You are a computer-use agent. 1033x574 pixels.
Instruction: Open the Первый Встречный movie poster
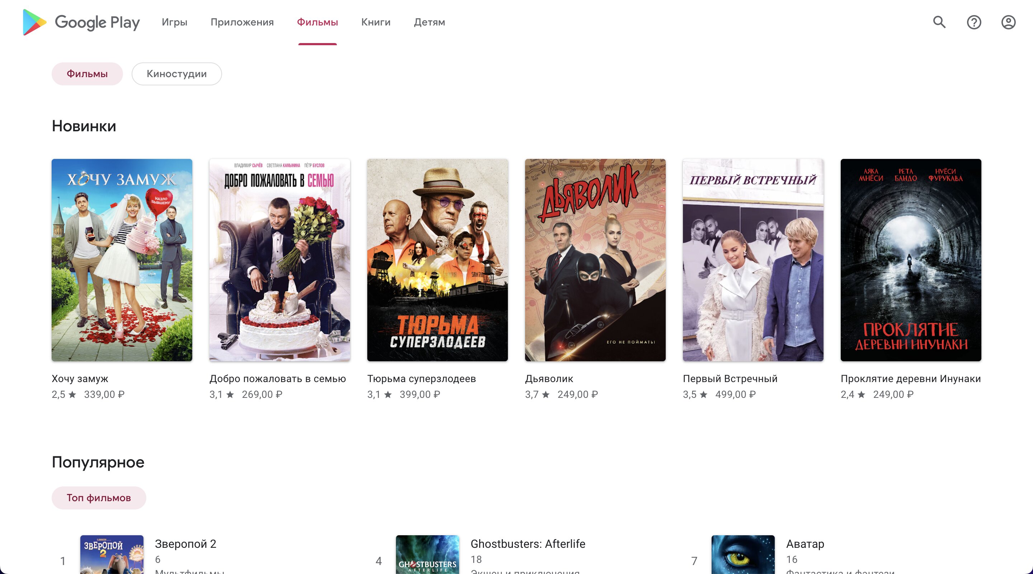753,260
